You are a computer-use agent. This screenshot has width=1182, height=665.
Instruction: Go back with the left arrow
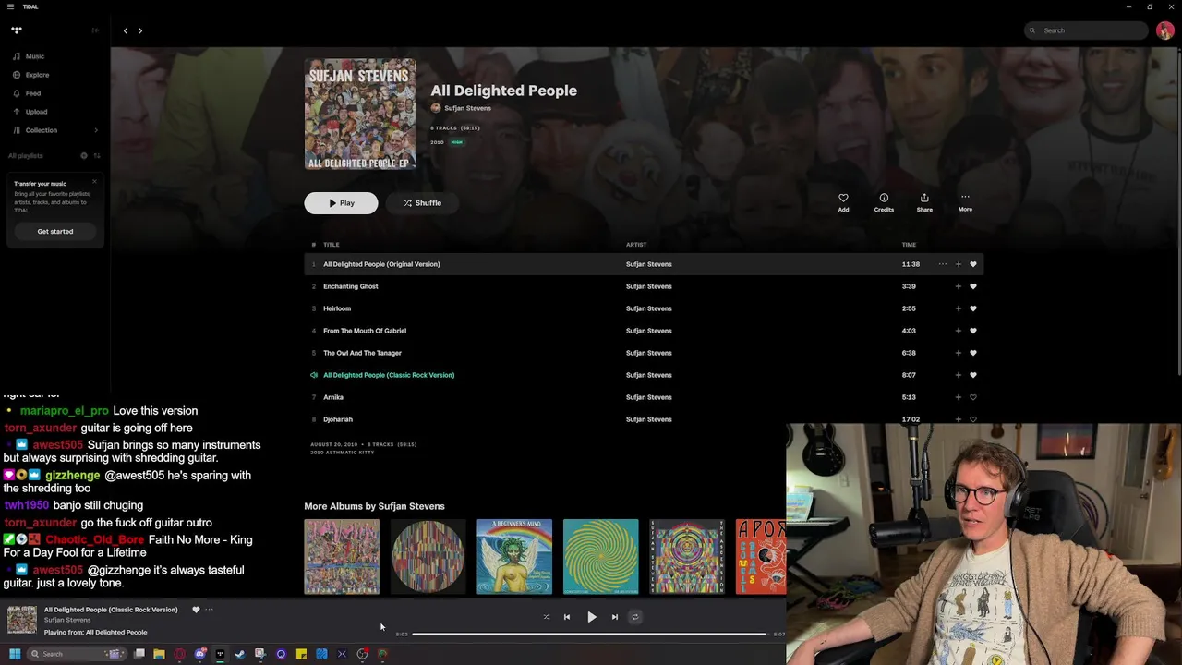point(126,30)
